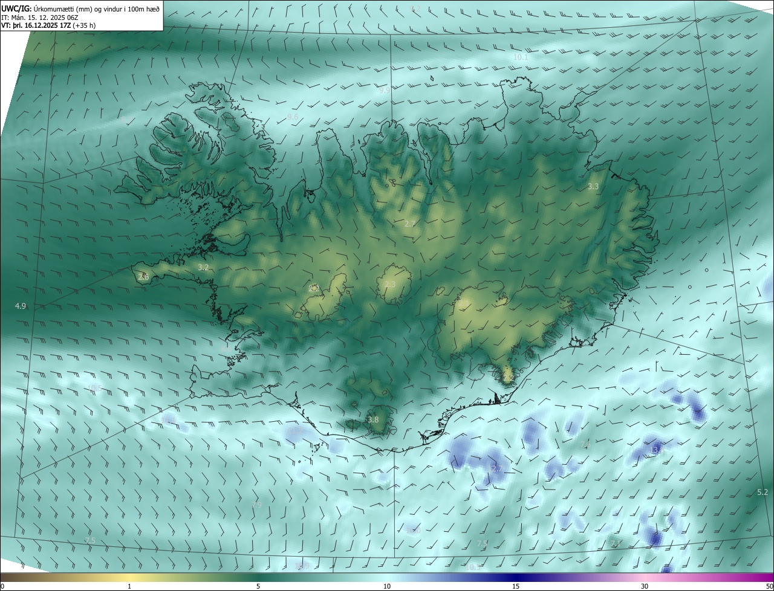Click the valid time line "VT: þri. 16.12.2025 17Z"
Screen dimensions: 774x591
click(x=36, y=25)
